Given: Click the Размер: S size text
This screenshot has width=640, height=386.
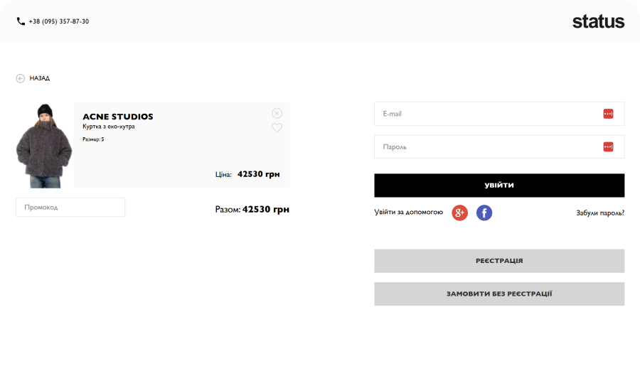Looking at the screenshot, I should tap(93, 139).
